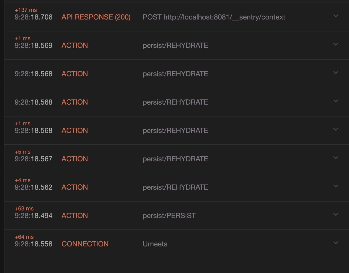This screenshot has width=349, height=273.
Task: Click persist/REHYDRATE in the 9:28:18.569 row
Action: pos(175,45)
